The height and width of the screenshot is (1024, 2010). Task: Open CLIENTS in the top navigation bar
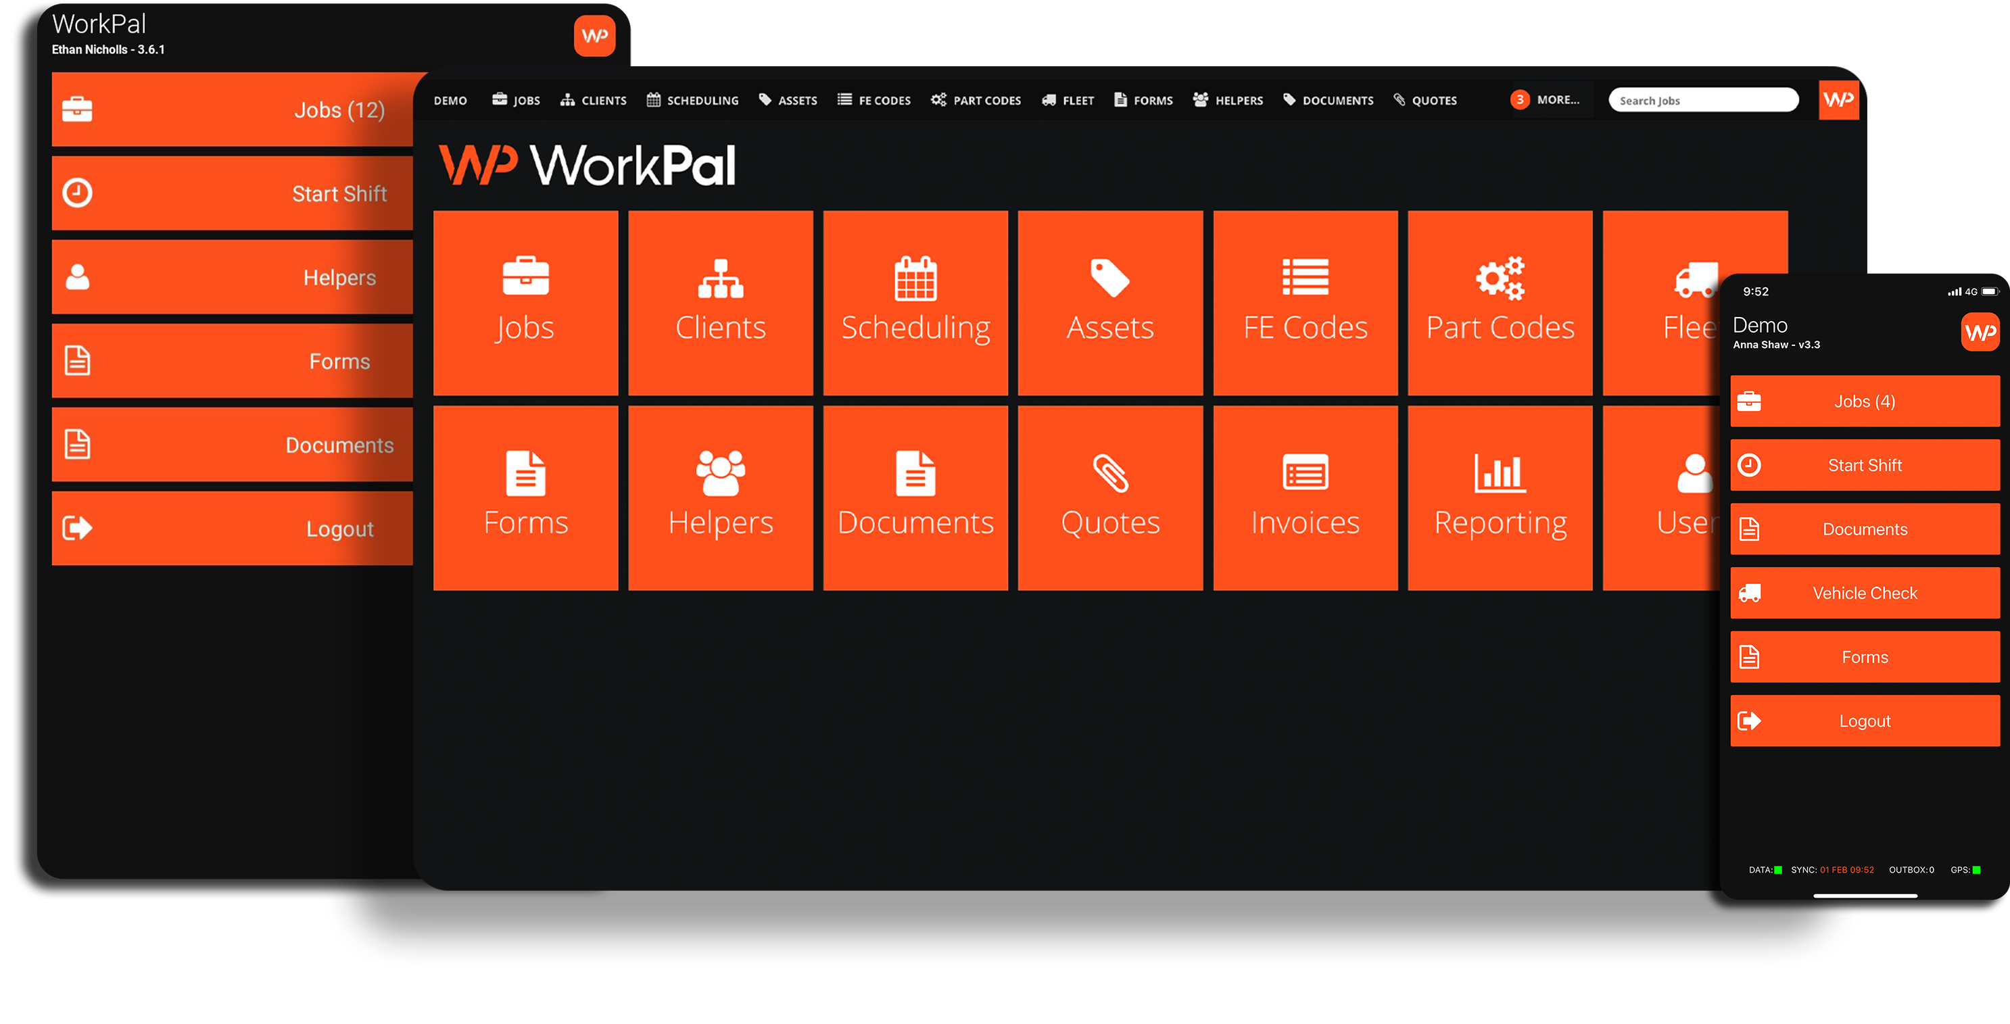(593, 101)
